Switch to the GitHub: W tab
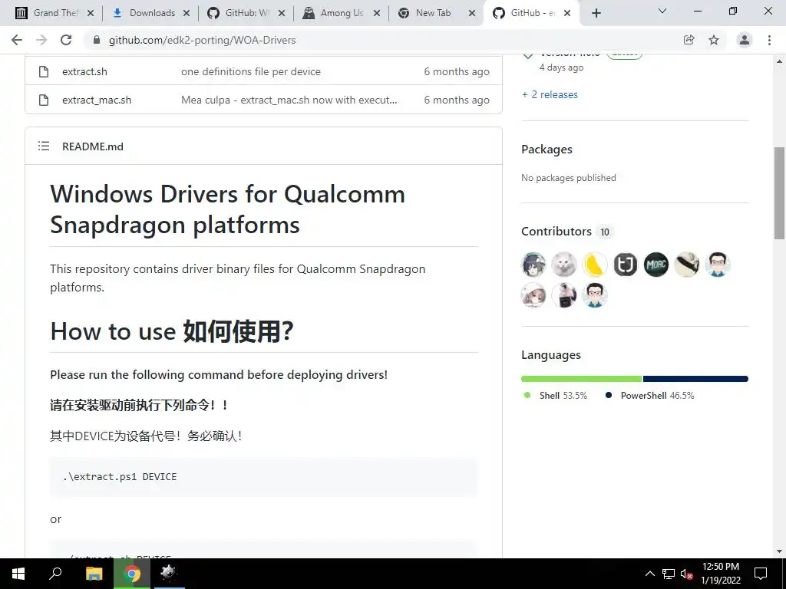Screen dimensions: 786x589 point(247,13)
